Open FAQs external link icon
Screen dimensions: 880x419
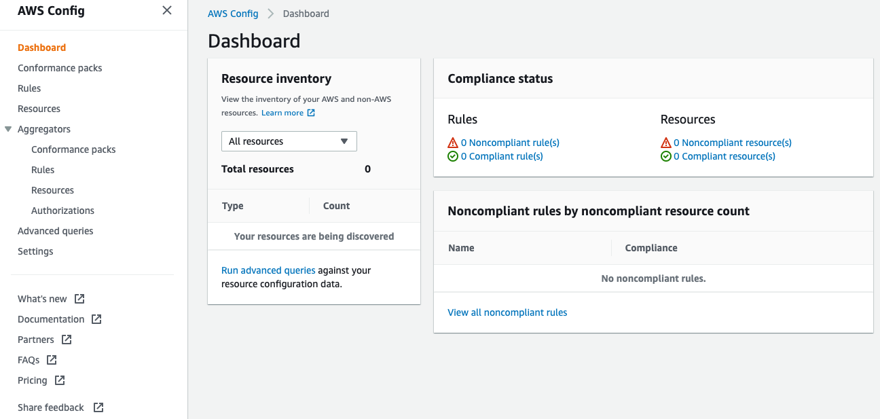pyautogui.click(x=52, y=360)
